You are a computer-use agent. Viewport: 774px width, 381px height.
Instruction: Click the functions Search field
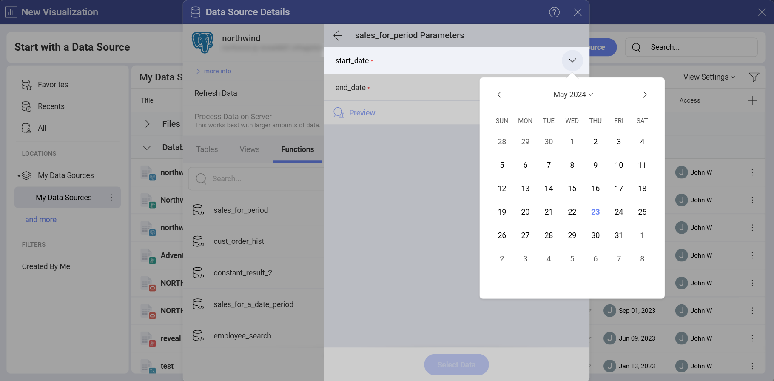256,179
